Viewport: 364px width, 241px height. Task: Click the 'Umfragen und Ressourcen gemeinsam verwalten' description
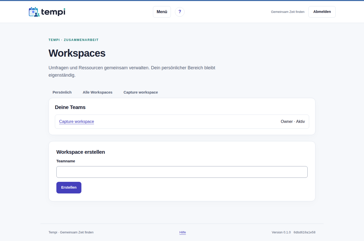coord(132,71)
